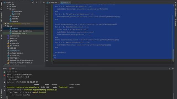
Task: Click the 'SV:finish()' code line
Action: click(x=60, y=53)
